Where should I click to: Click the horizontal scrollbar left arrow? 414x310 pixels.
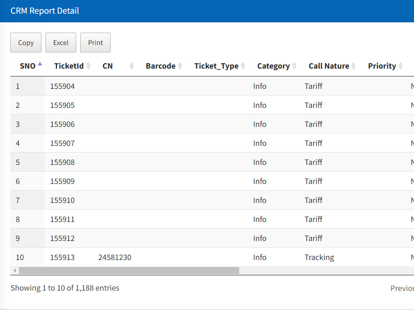click(15, 270)
